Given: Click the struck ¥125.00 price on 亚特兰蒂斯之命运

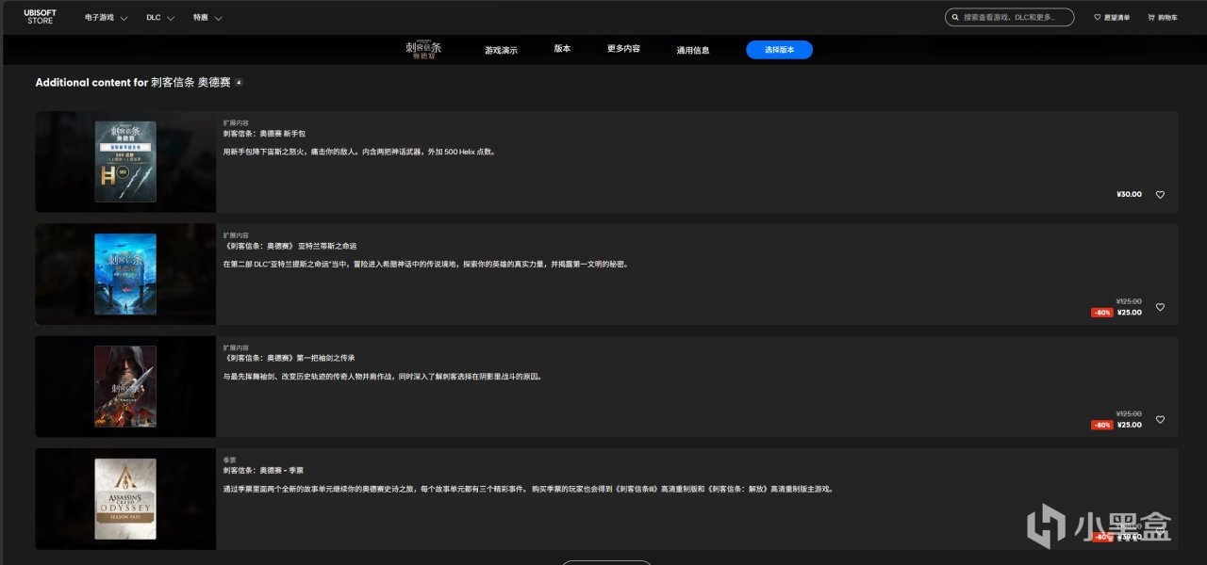Looking at the screenshot, I should point(1129,301).
